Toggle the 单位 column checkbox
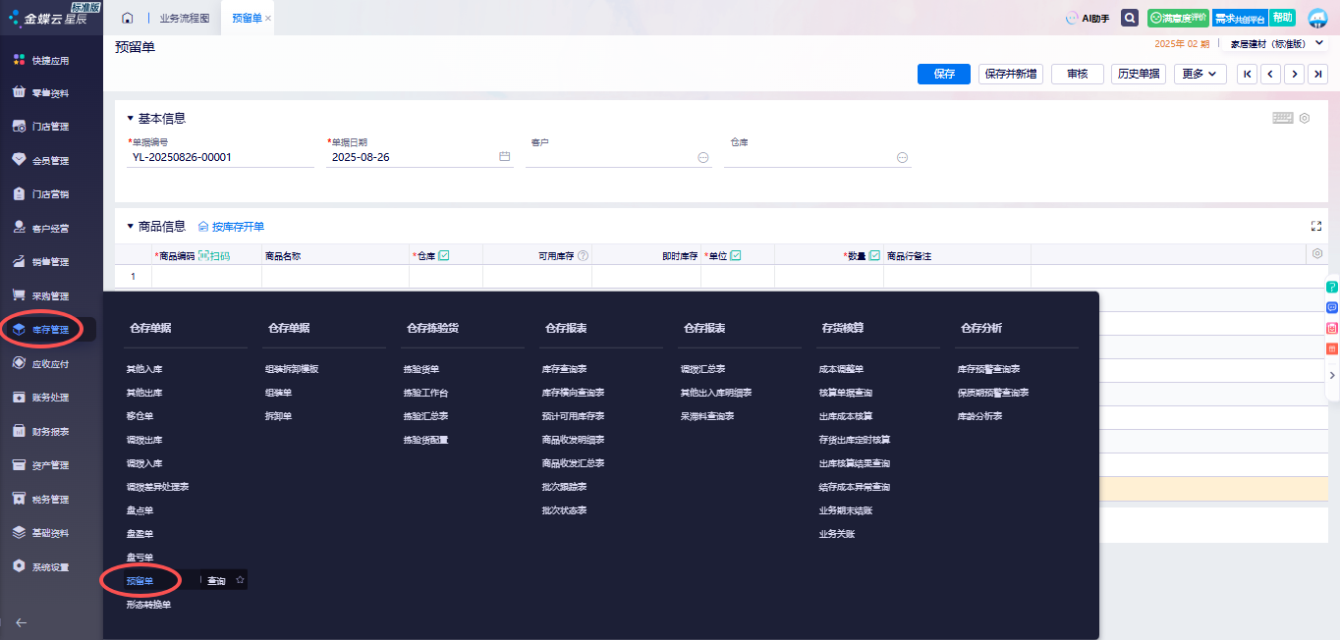The image size is (1340, 640). (x=736, y=256)
